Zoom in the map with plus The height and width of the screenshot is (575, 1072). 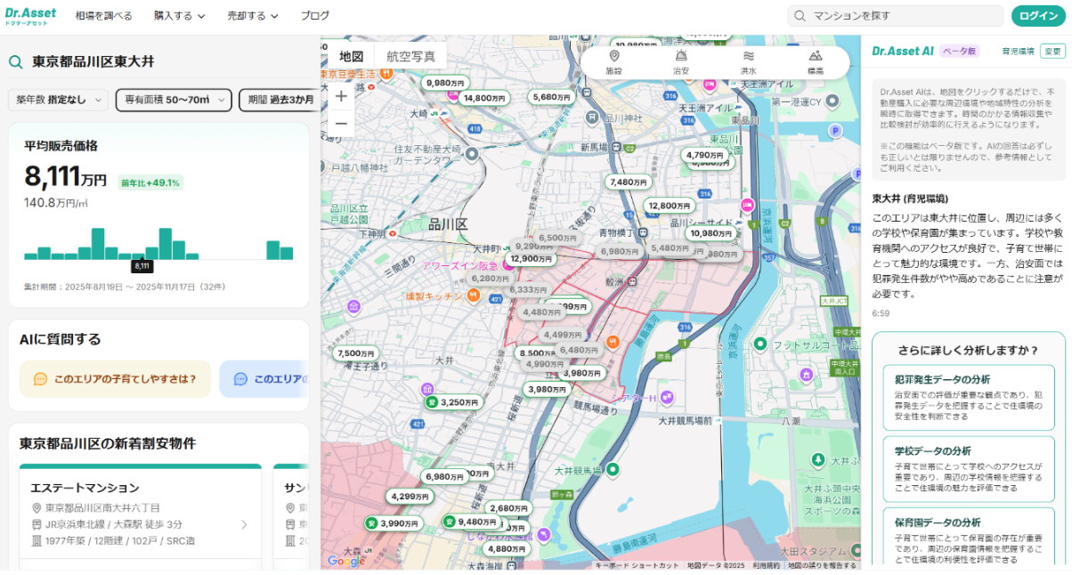(x=341, y=96)
